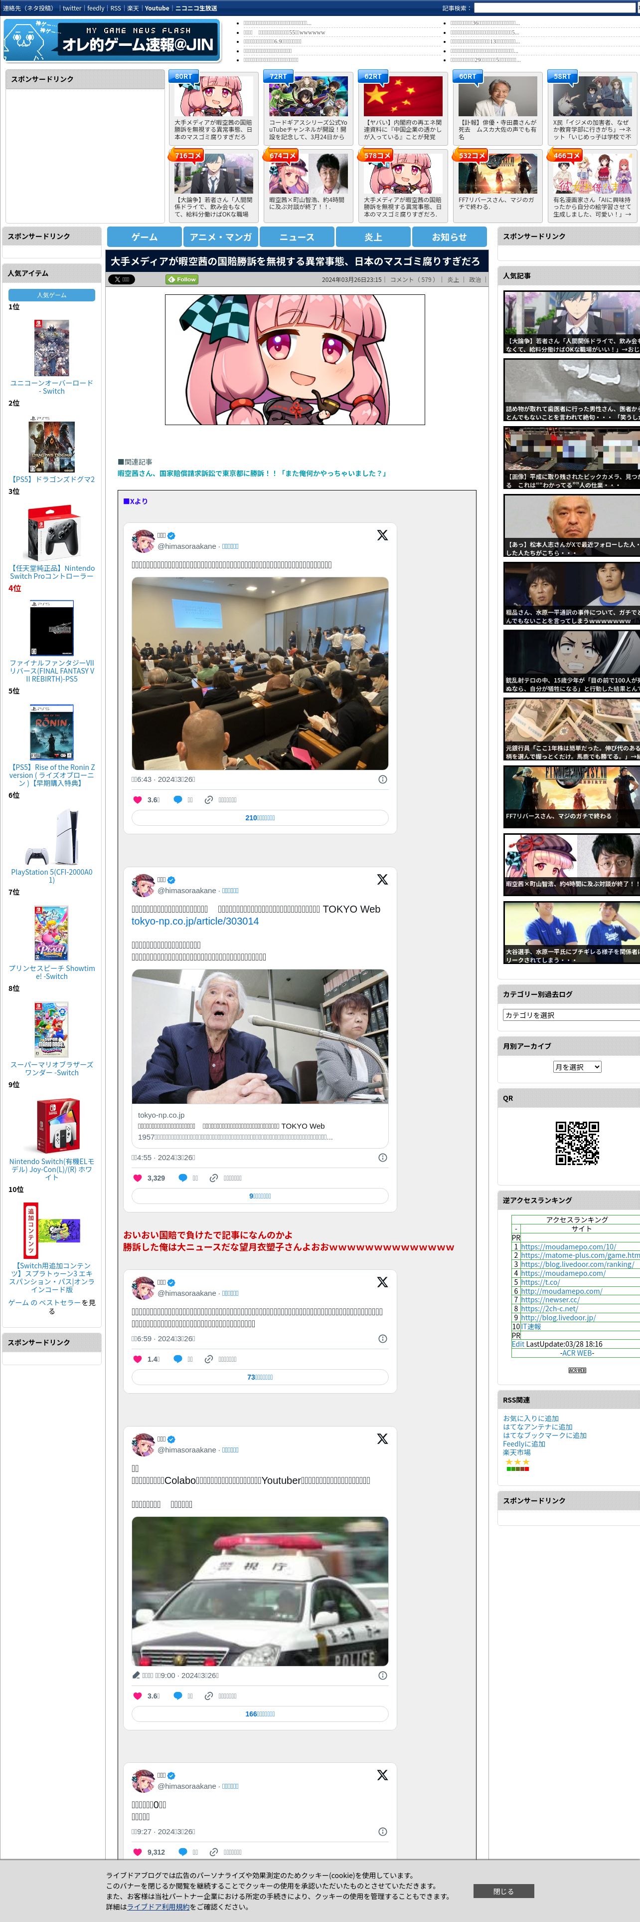Click reply bubble on the 4:55 tweet
This screenshot has width=640, height=1922.
[x=182, y=1178]
